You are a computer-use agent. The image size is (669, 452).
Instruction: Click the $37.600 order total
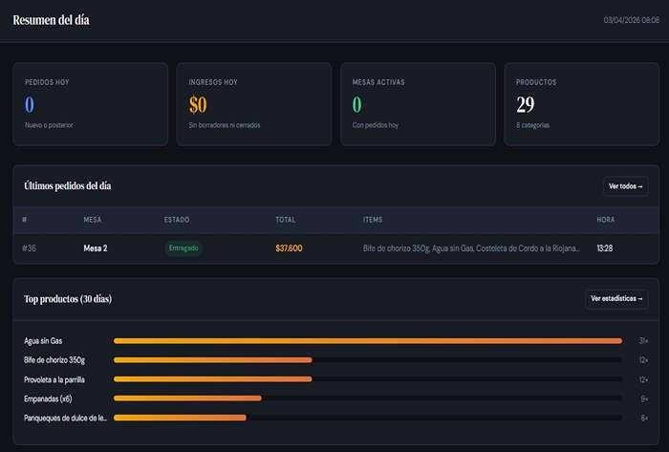[289, 248]
